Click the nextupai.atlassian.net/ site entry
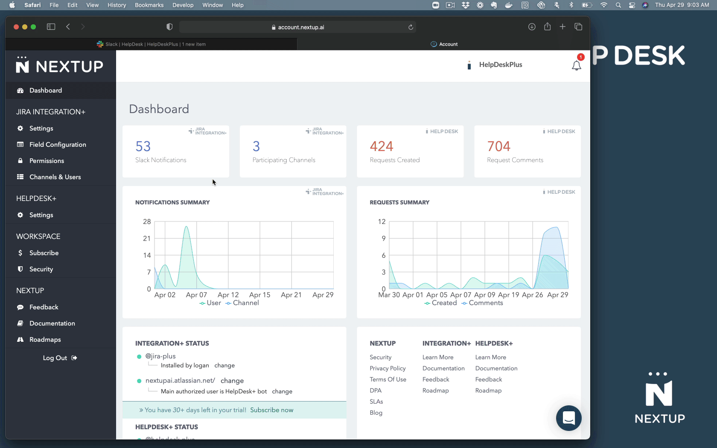Screen dimensions: 717x448 click(180, 381)
